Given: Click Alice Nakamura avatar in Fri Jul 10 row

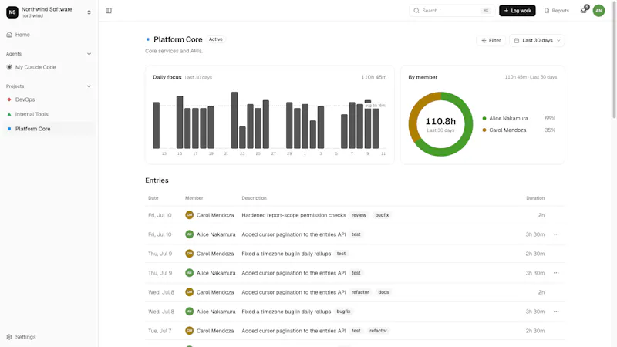Looking at the screenshot, I should (189, 234).
